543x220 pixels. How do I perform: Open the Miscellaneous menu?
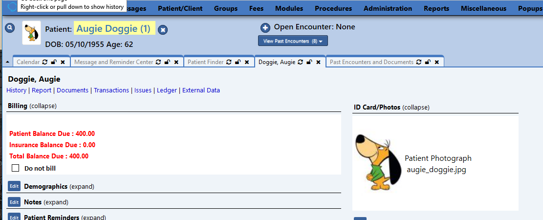[483, 9]
